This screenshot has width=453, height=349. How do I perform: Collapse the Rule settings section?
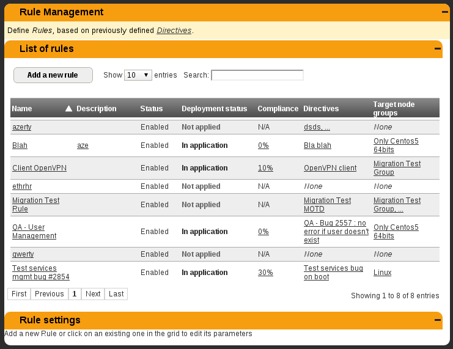coord(438,320)
